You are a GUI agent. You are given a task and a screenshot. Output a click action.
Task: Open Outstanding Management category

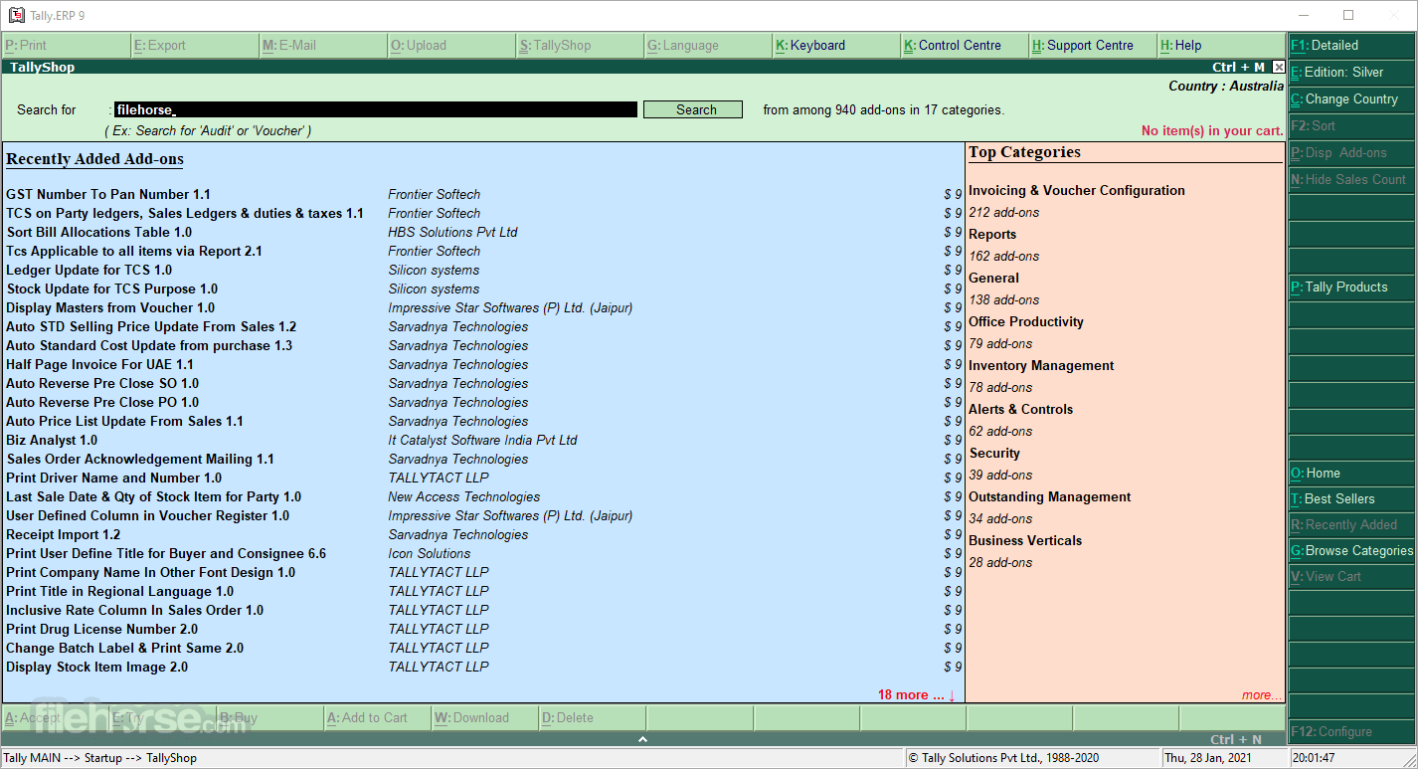point(1050,497)
